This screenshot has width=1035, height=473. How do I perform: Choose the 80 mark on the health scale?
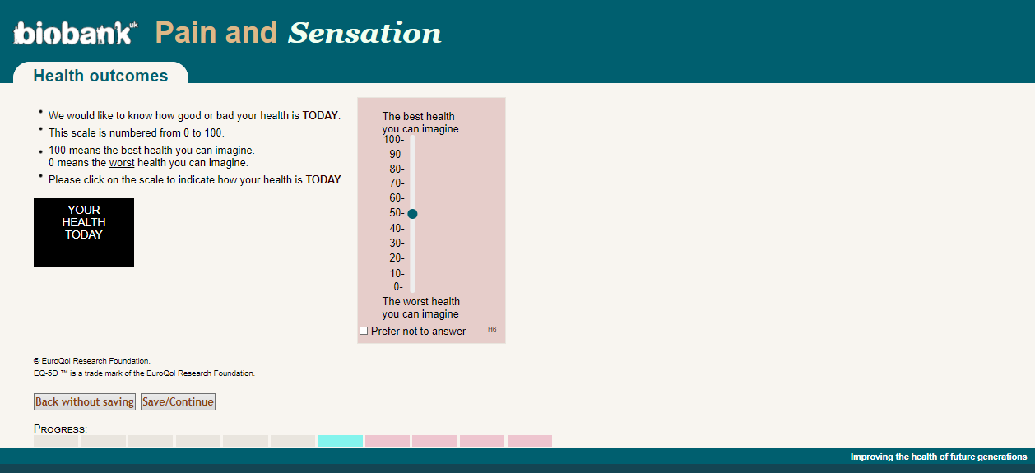pyautogui.click(x=412, y=169)
